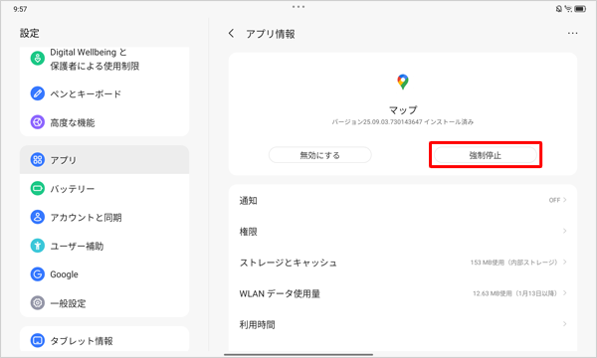Tap the Google Maps app icon

coord(403,82)
